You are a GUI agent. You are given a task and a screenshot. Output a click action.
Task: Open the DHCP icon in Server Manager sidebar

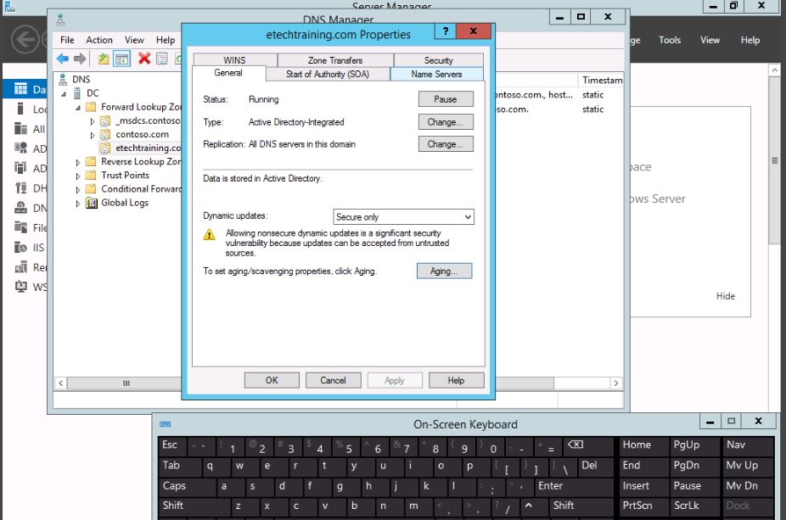tap(20, 188)
